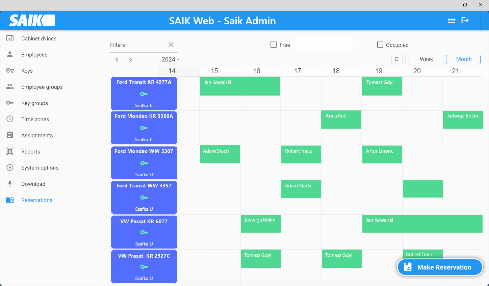Open the keypad icon in header

point(451,21)
